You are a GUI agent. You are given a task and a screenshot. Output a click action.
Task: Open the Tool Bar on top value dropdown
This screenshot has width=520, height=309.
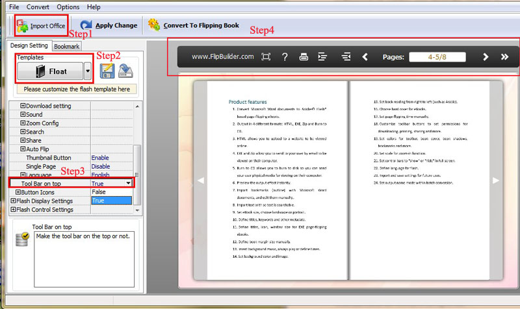pos(128,183)
